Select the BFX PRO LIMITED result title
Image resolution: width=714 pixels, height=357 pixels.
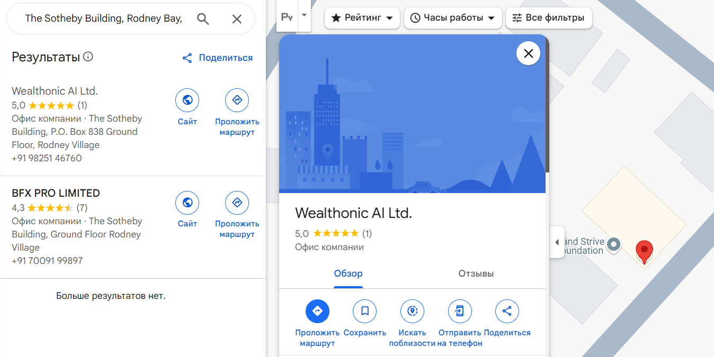click(56, 193)
